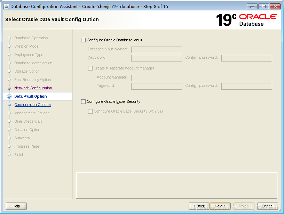Click the Configuration Options step bullet

pyautogui.click(x=9, y=105)
